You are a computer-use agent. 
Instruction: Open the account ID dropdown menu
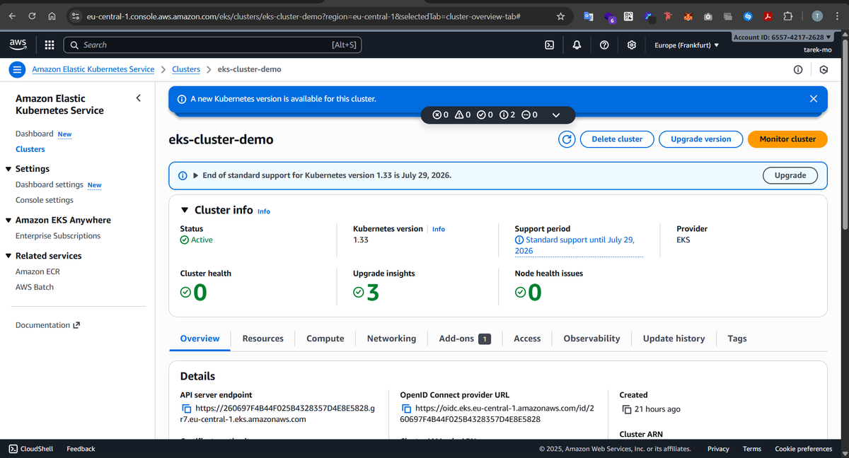click(781, 37)
